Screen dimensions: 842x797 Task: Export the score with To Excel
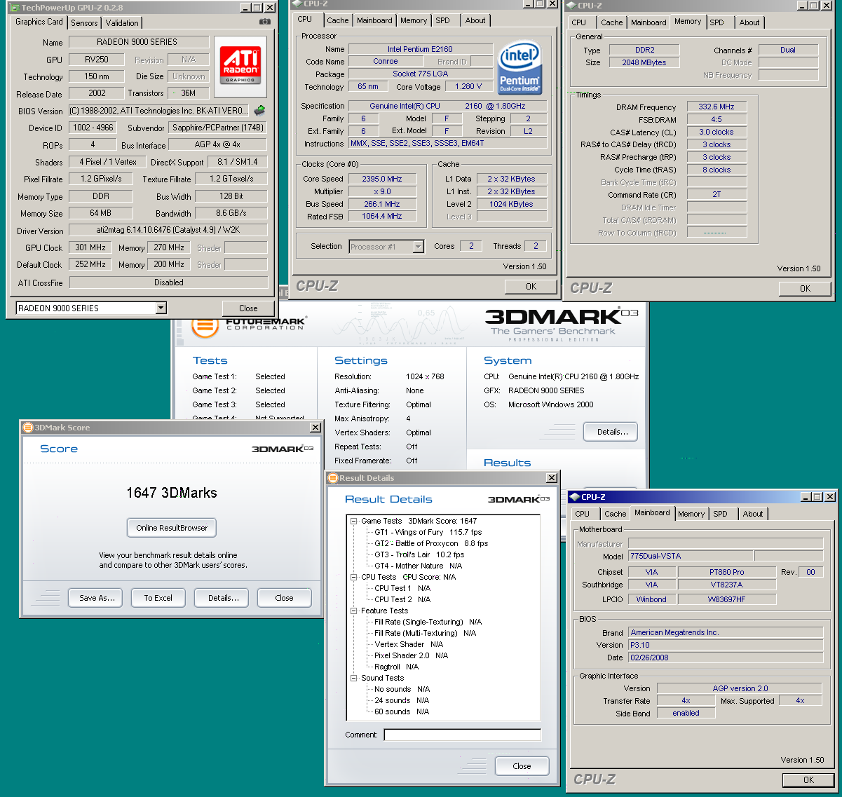tap(158, 598)
